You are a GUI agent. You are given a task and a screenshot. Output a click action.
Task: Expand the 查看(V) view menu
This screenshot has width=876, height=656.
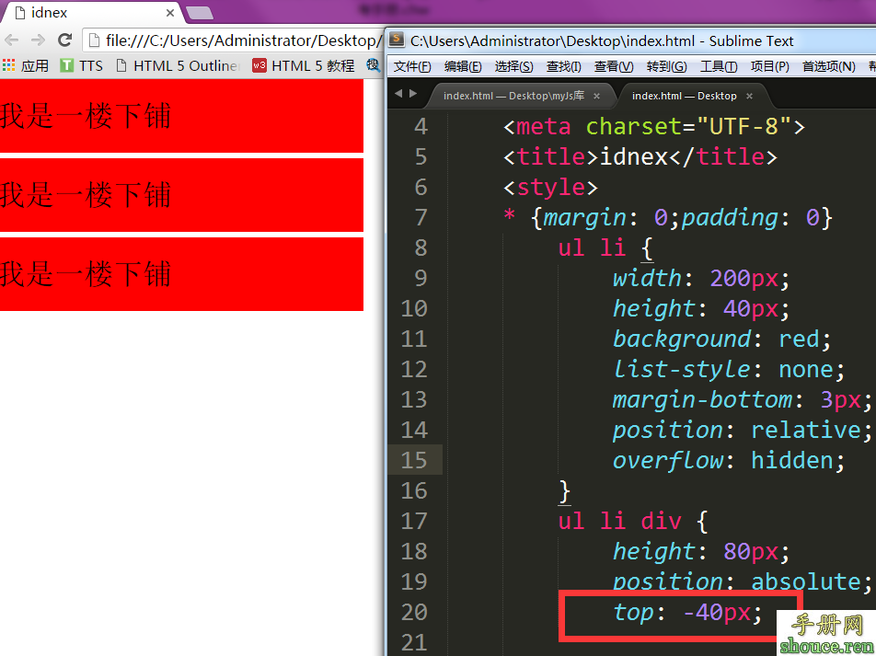(613, 66)
